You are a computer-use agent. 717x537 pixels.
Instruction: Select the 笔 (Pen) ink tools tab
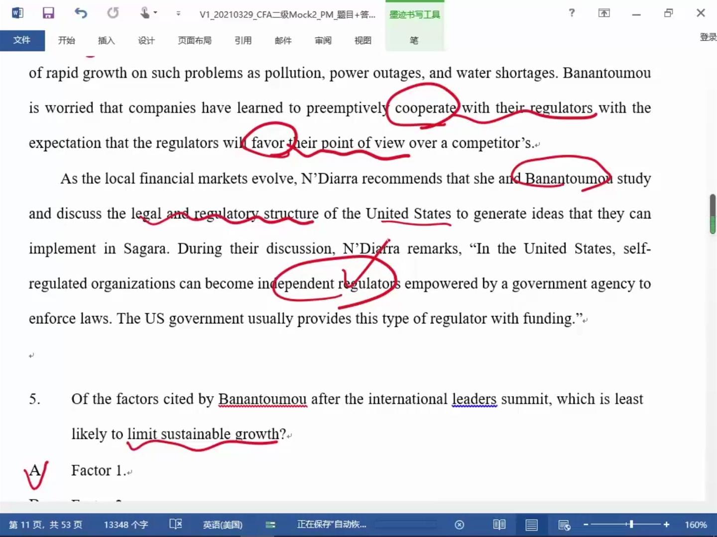coord(414,40)
